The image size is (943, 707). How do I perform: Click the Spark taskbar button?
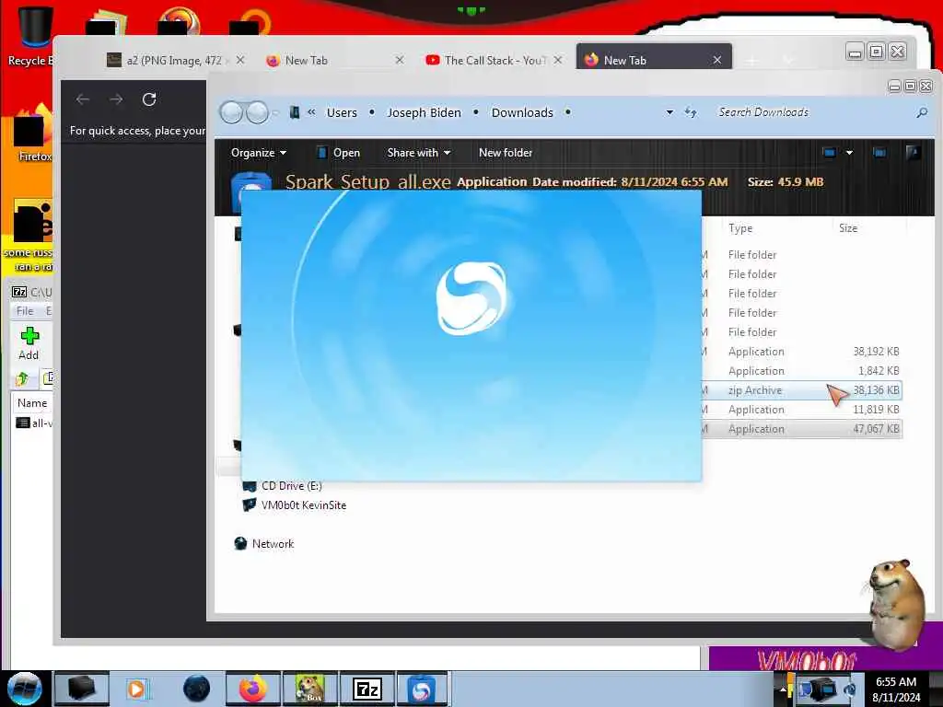(422, 689)
